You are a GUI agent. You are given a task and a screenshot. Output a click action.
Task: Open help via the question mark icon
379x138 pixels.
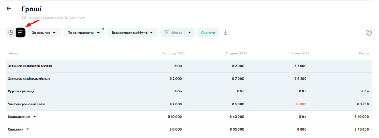(368, 33)
